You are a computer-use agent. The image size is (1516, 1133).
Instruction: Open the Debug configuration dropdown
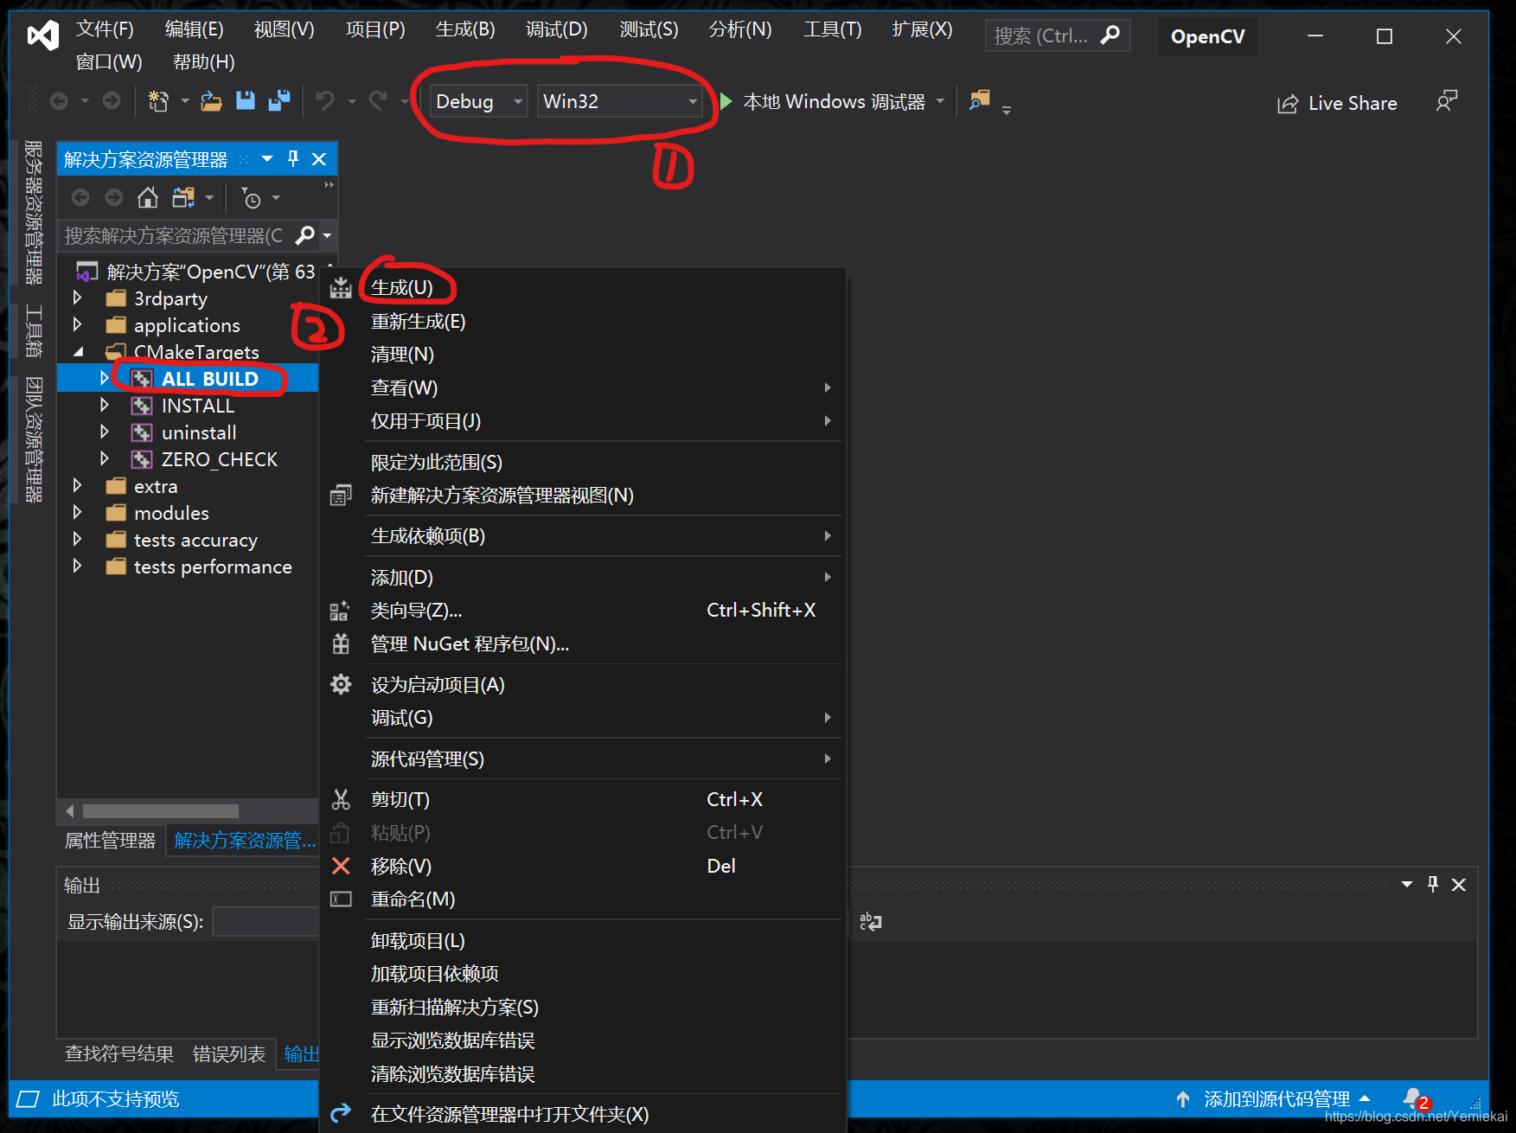(480, 101)
